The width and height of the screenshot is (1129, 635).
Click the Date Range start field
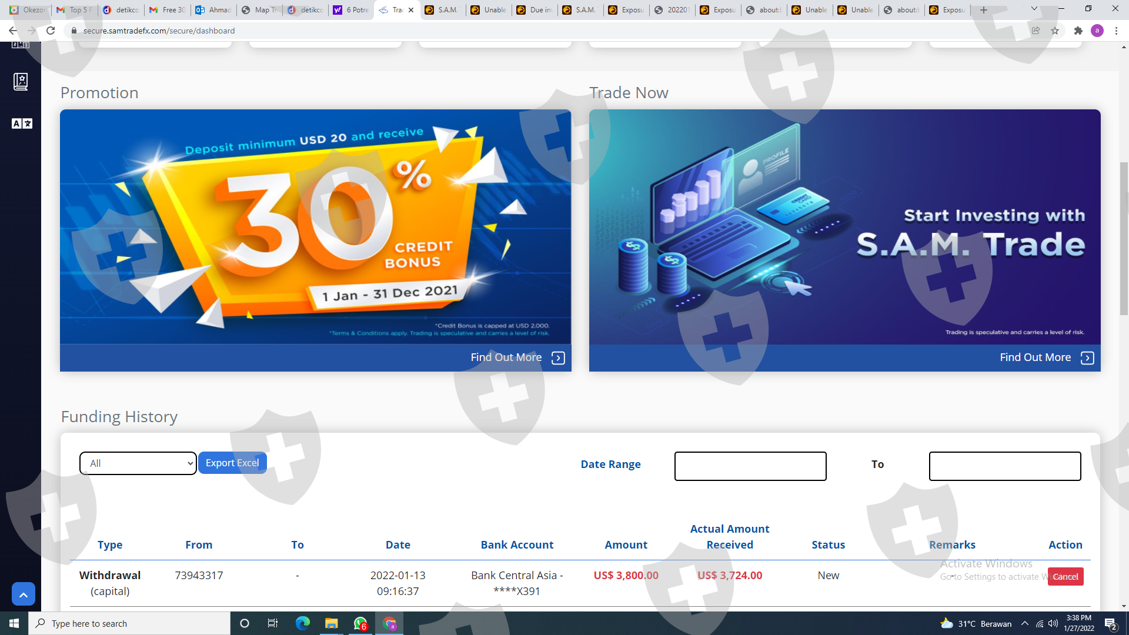pyautogui.click(x=750, y=466)
